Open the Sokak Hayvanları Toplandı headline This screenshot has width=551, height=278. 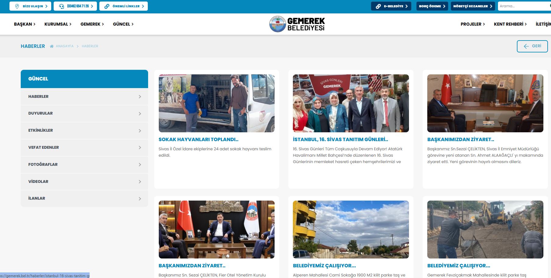[198, 140]
